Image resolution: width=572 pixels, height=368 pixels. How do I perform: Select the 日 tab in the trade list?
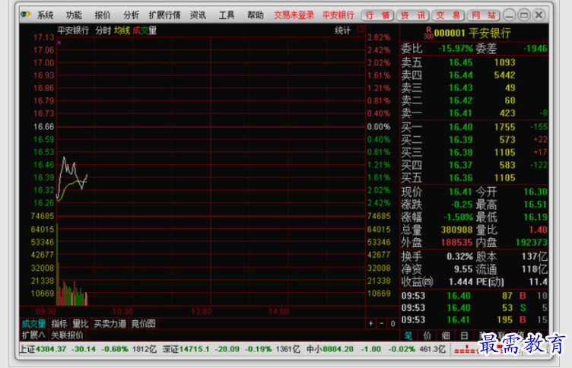[x=464, y=335]
